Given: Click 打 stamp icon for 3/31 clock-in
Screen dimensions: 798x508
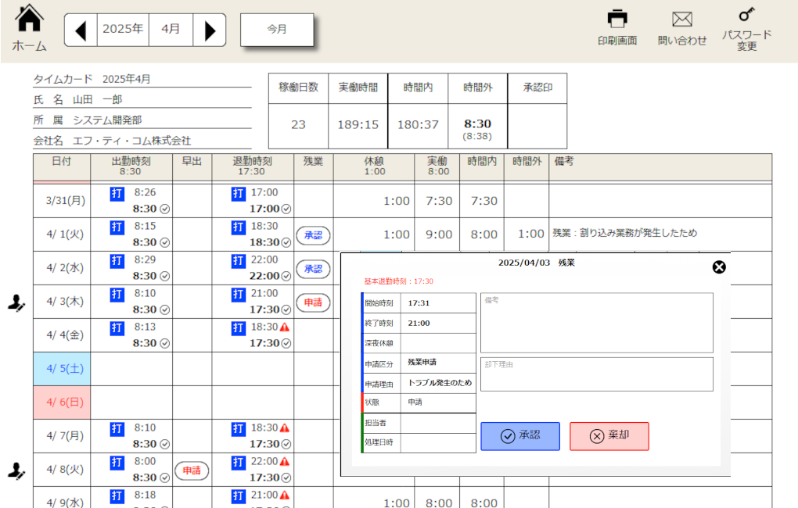Looking at the screenshot, I should tap(117, 194).
